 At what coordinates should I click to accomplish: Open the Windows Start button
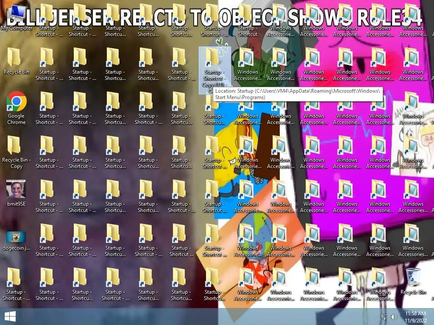10,317
